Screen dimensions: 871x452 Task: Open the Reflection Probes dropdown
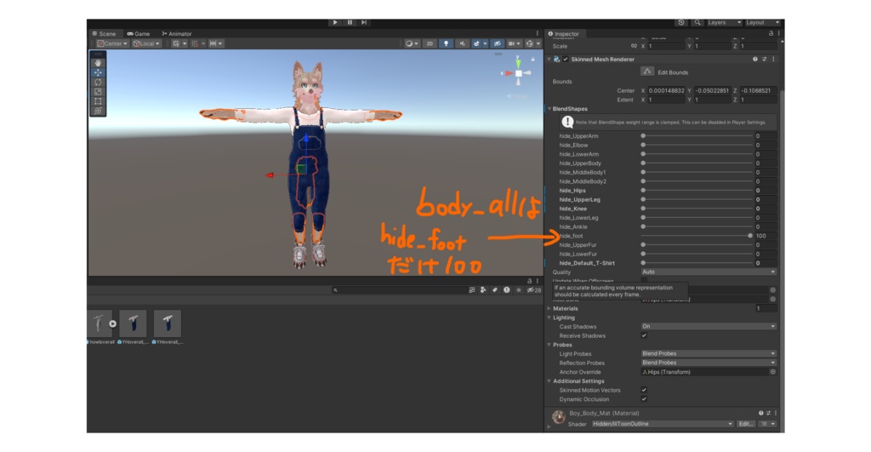709,363
